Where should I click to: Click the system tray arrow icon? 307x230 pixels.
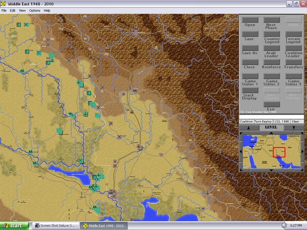pyautogui.click(x=284, y=226)
